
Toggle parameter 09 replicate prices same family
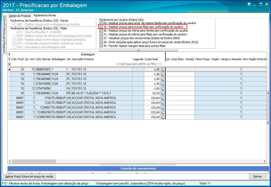pyautogui.click(x=101, y=23)
